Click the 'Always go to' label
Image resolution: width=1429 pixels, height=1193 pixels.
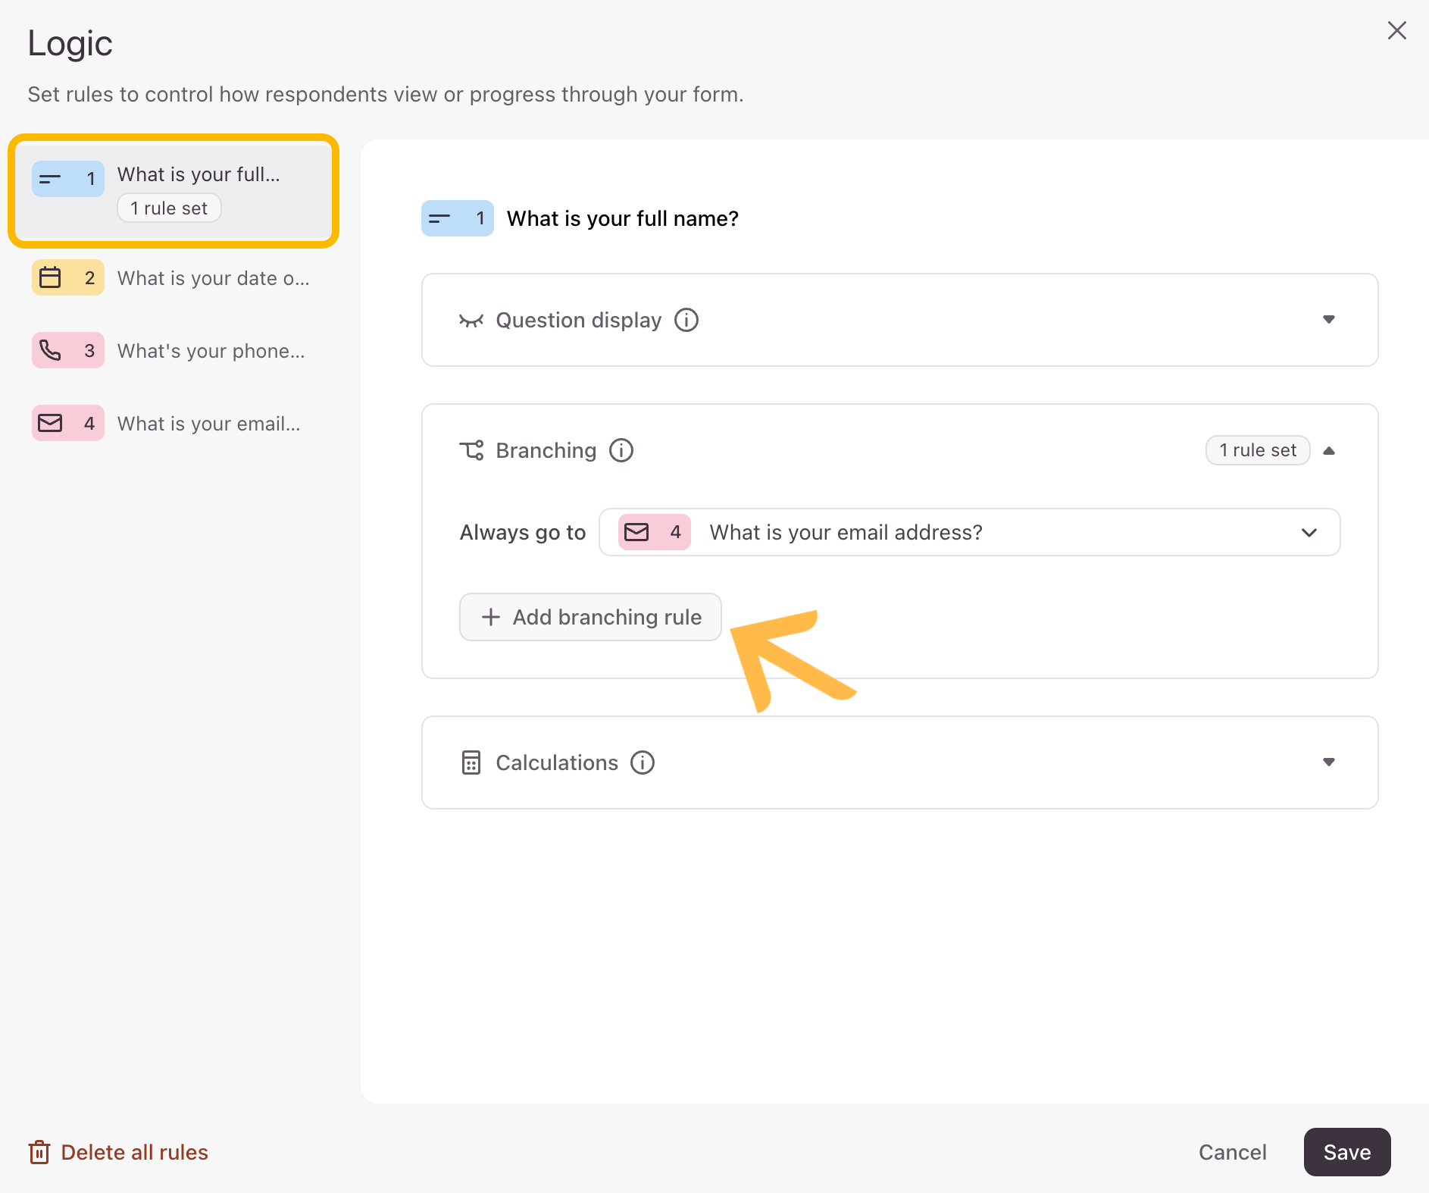point(523,532)
